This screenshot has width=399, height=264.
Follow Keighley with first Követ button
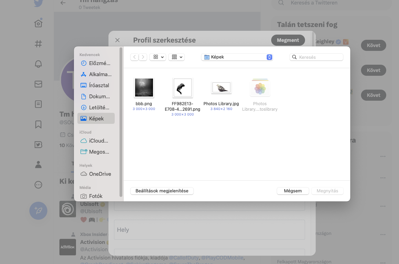[x=373, y=45]
